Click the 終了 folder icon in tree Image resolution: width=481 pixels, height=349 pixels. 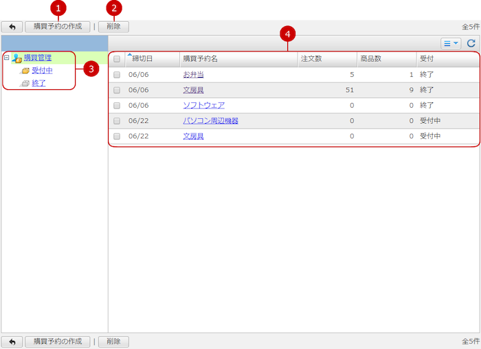coord(25,83)
